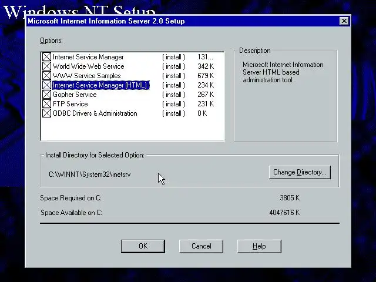Click the 3805 K space required value
Screen dimensions: 376x282
coord(290,198)
